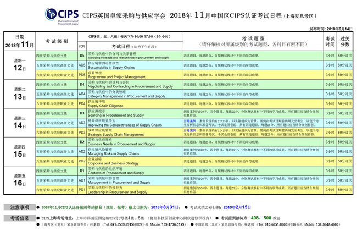This screenshot has height=231, width=357.
Task: Click 'Negotiating and Contracting in Procurement and Supply'
Action: tap(130, 87)
